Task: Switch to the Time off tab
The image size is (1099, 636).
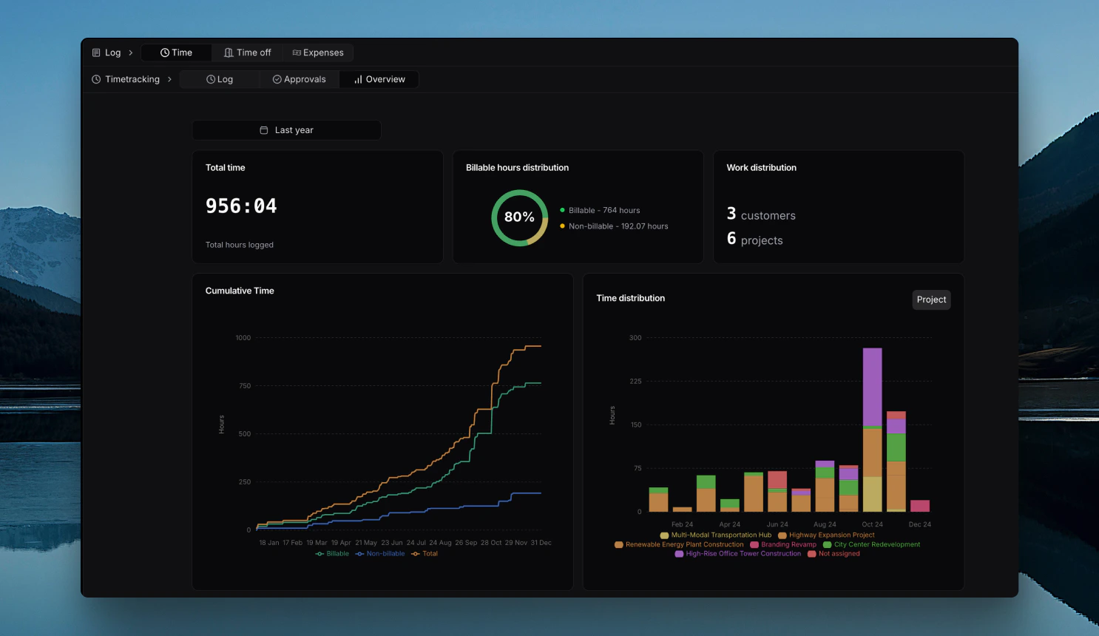Action: point(248,53)
